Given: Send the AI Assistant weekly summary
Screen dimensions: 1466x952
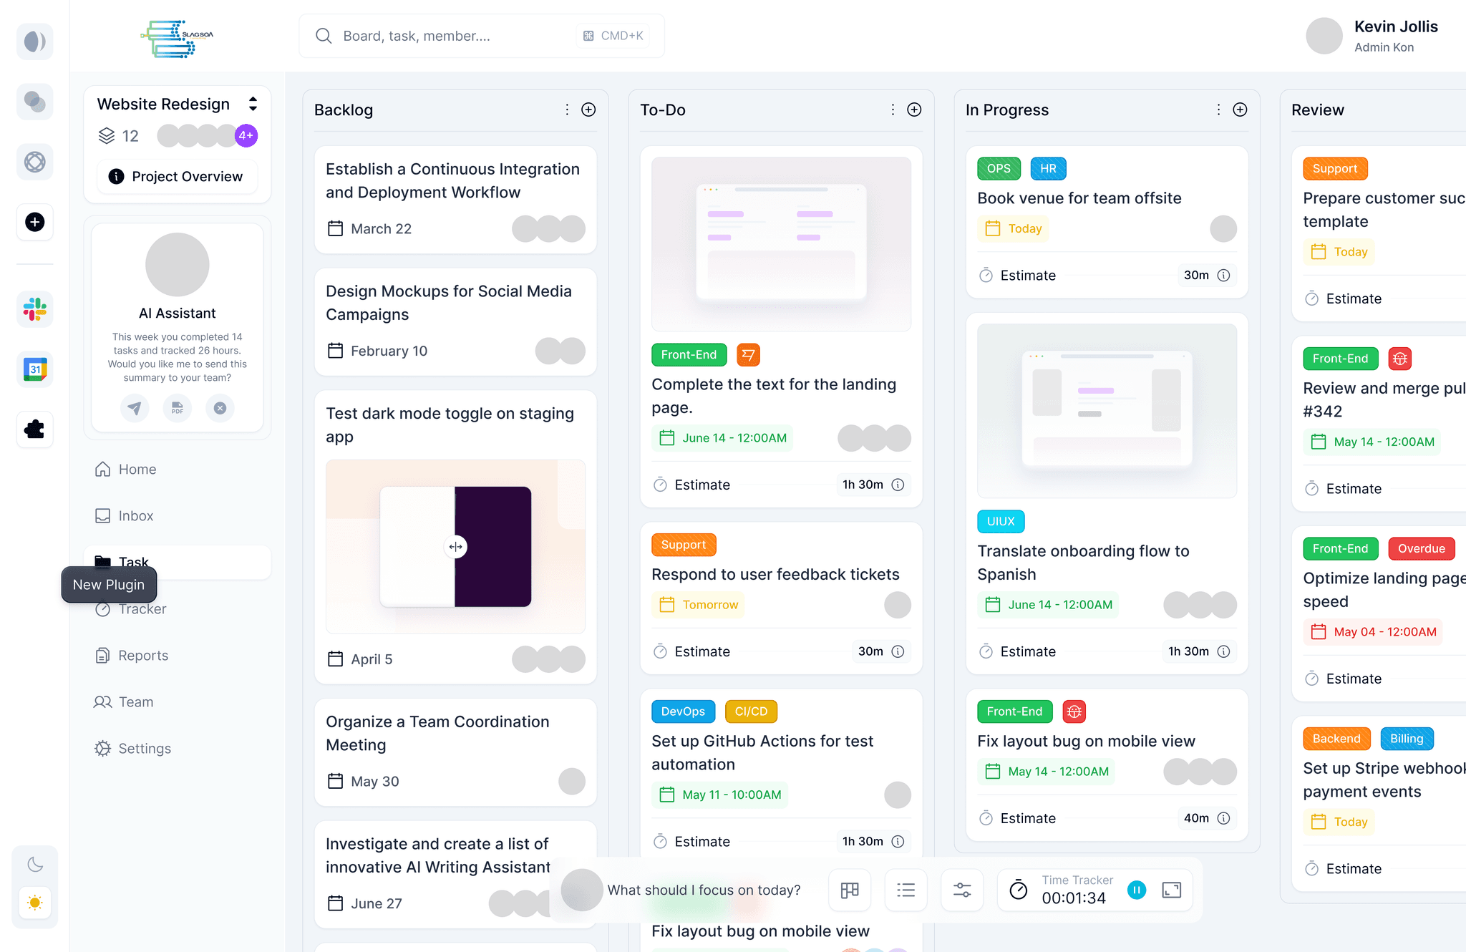Looking at the screenshot, I should click(x=135, y=408).
